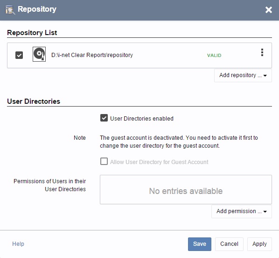Click the empty permissions list box
This screenshot has width=279, height=258.
click(186, 189)
